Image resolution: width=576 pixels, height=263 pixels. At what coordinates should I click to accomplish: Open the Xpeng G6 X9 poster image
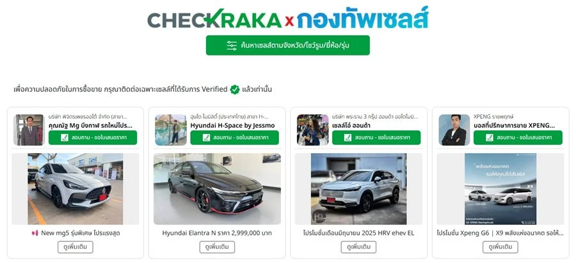pos(500,189)
